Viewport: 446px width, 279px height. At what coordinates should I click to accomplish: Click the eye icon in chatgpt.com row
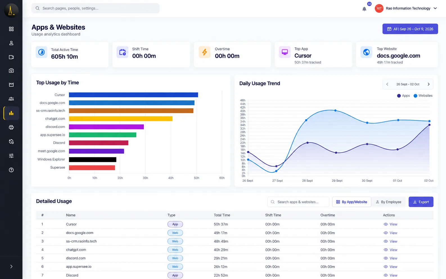[x=386, y=250]
